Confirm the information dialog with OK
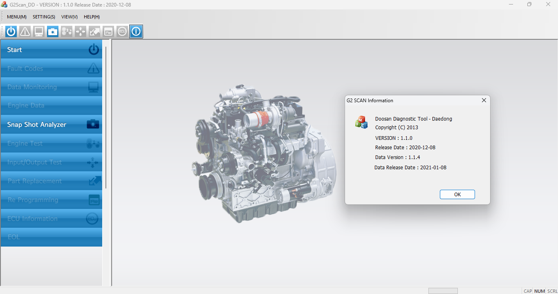 (x=457, y=195)
